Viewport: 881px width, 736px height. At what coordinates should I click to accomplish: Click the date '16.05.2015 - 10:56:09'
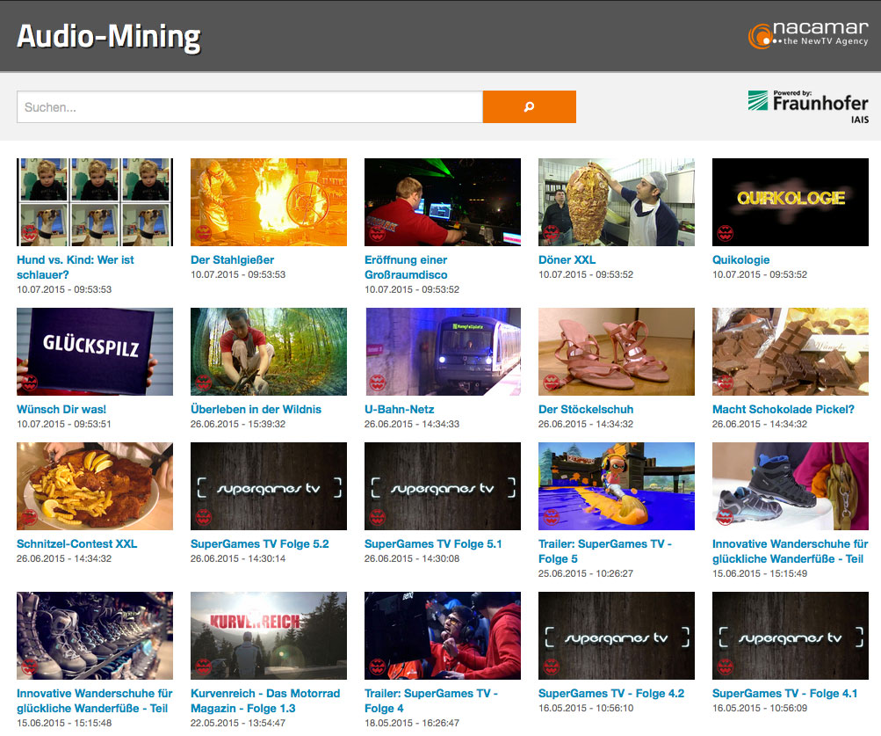click(760, 709)
